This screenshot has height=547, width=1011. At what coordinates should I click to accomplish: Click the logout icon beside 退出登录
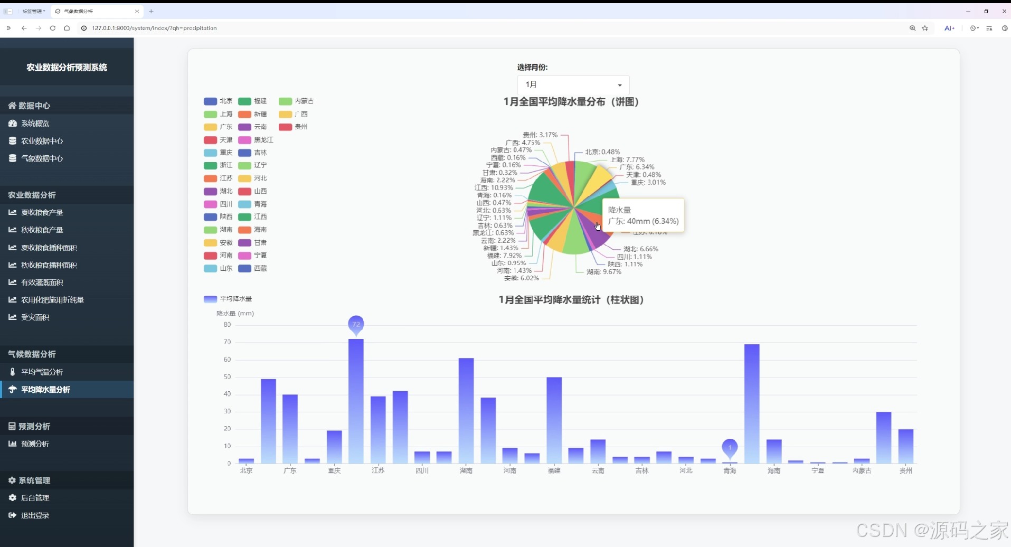pyautogui.click(x=13, y=515)
